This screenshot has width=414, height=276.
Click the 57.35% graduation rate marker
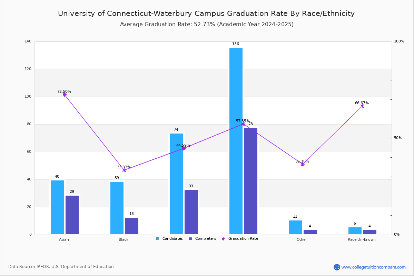(x=243, y=124)
